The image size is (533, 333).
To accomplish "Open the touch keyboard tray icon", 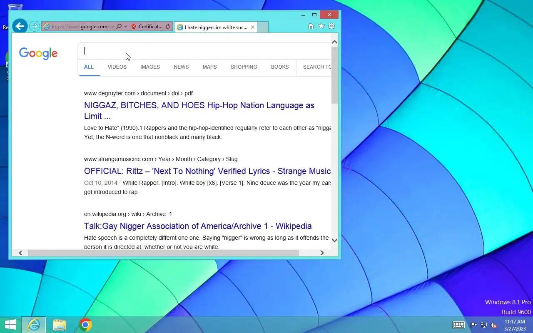I will pyautogui.click(x=459, y=325).
